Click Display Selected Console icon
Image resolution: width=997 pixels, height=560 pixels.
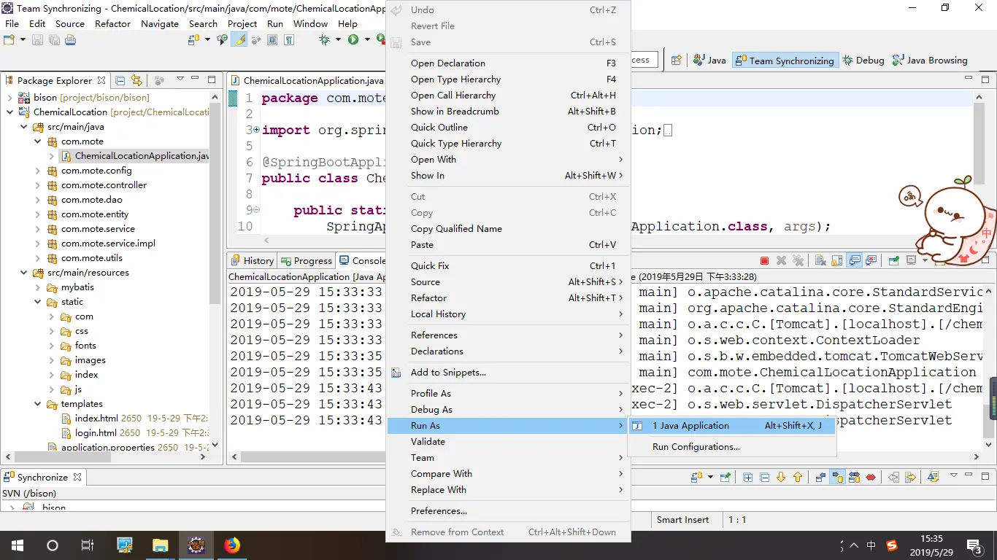pyautogui.click(x=911, y=260)
